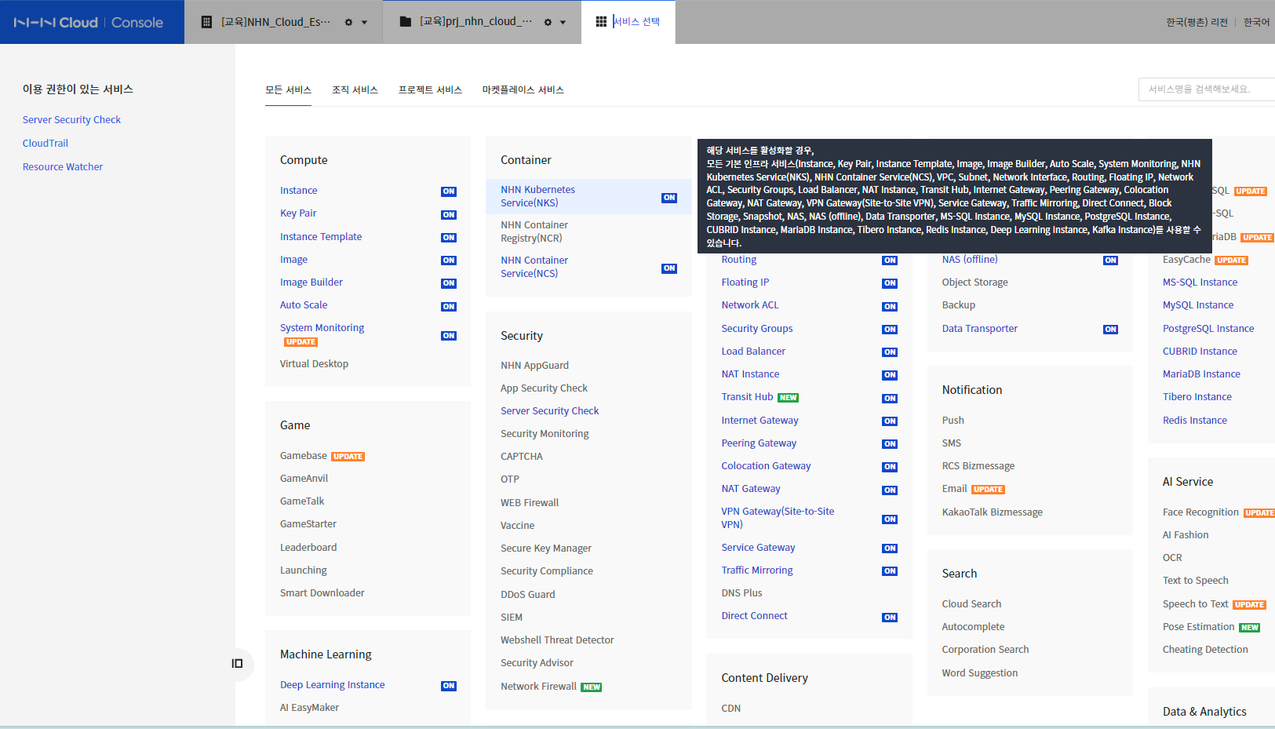The image size is (1275, 729).
Task: Open the Peering Gateway service
Action: [x=759, y=443]
